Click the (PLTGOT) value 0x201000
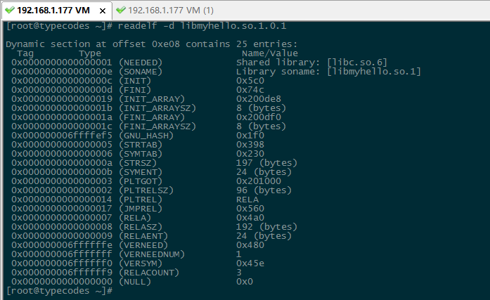 (x=259, y=181)
